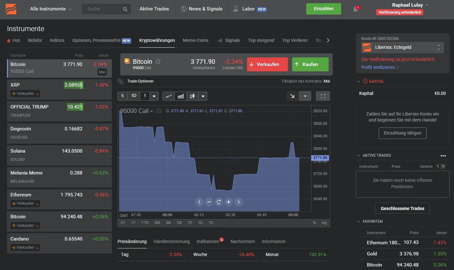Screen dimensions: 454x270
Task: Open the Trade-Optionen settings icon
Action: (x=120, y=81)
